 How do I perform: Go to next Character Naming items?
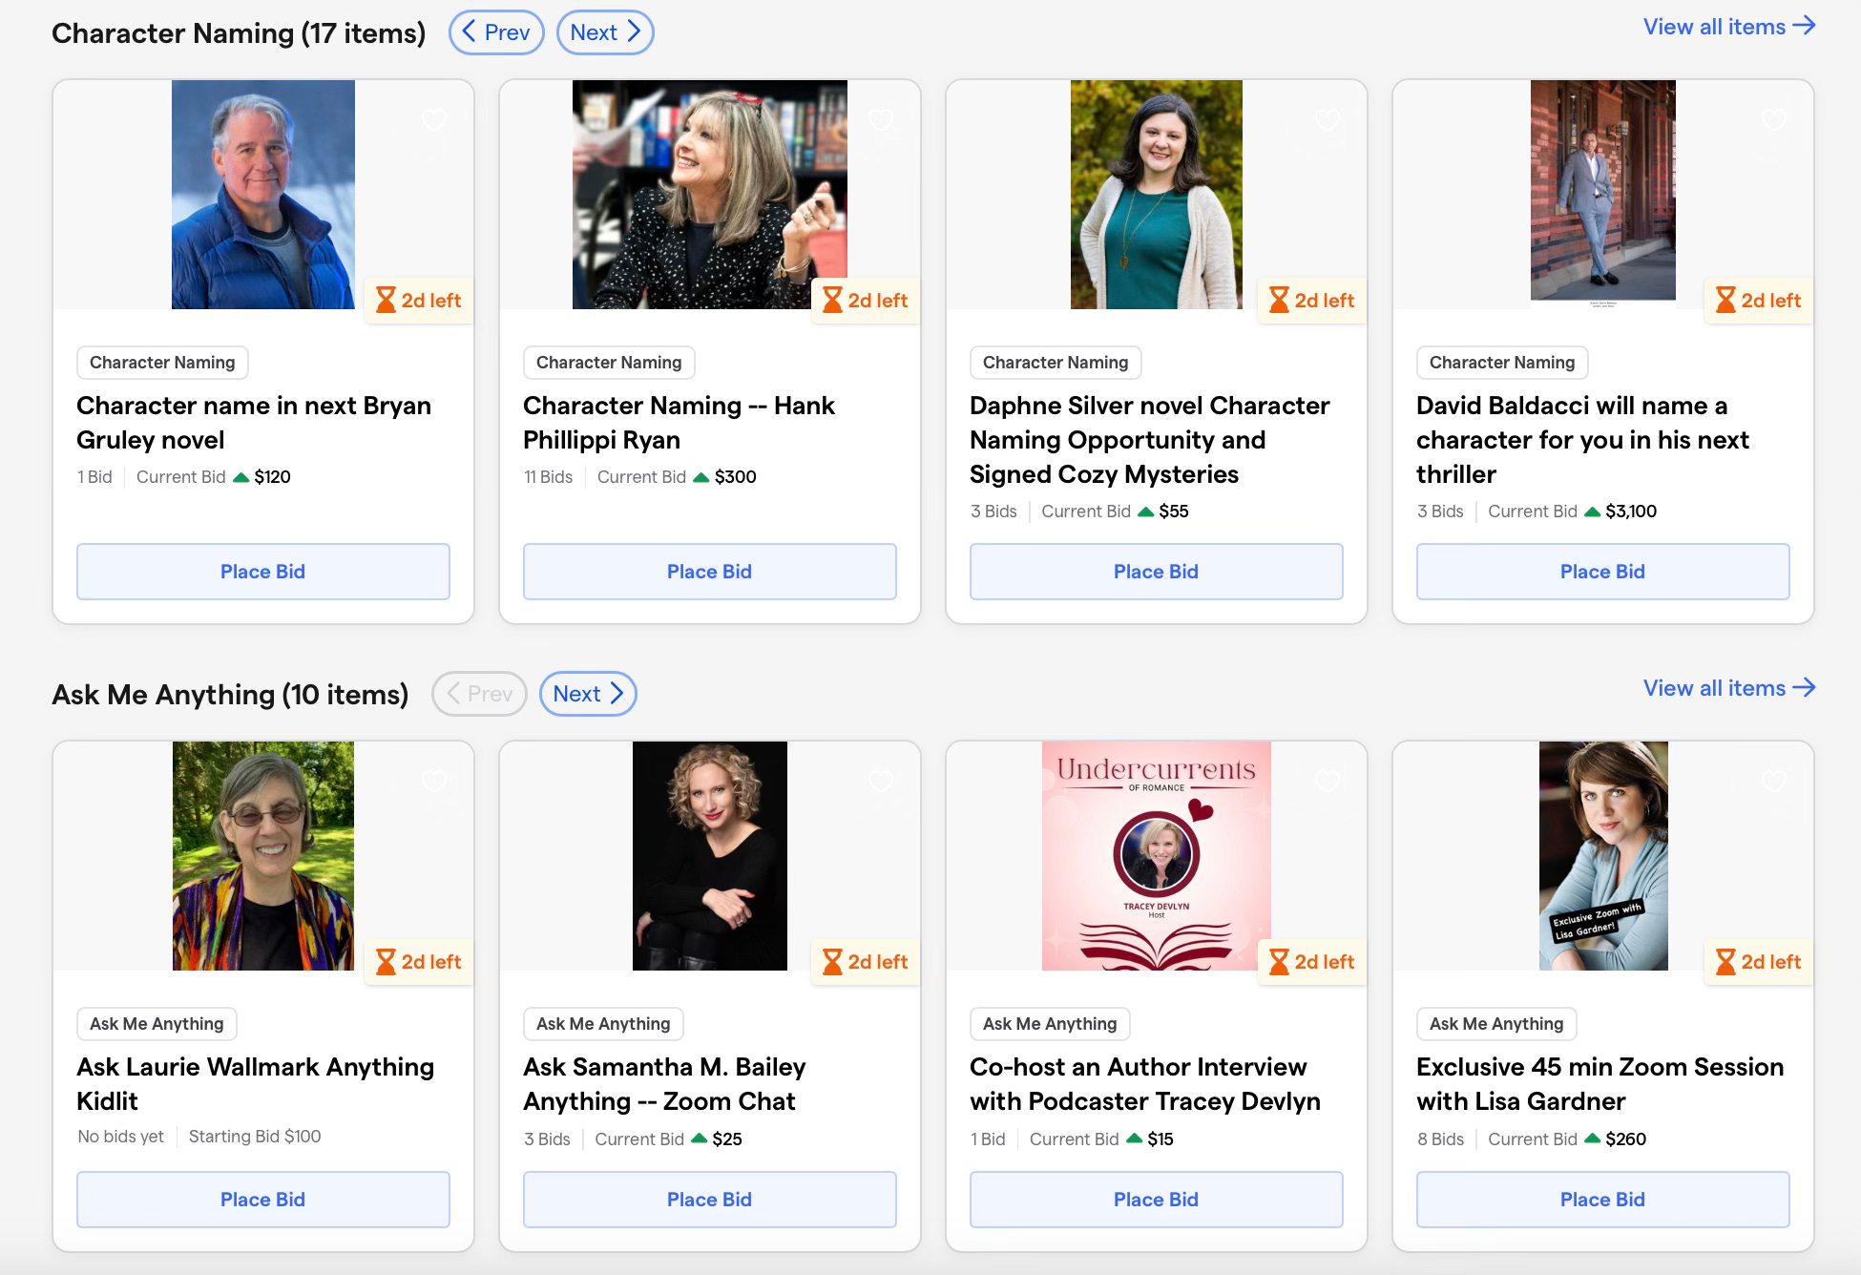(605, 32)
